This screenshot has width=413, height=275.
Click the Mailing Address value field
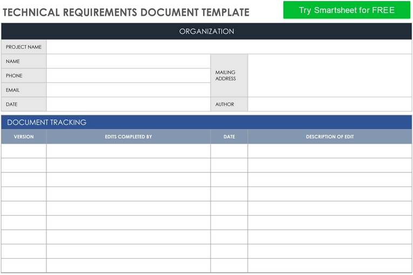330,76
